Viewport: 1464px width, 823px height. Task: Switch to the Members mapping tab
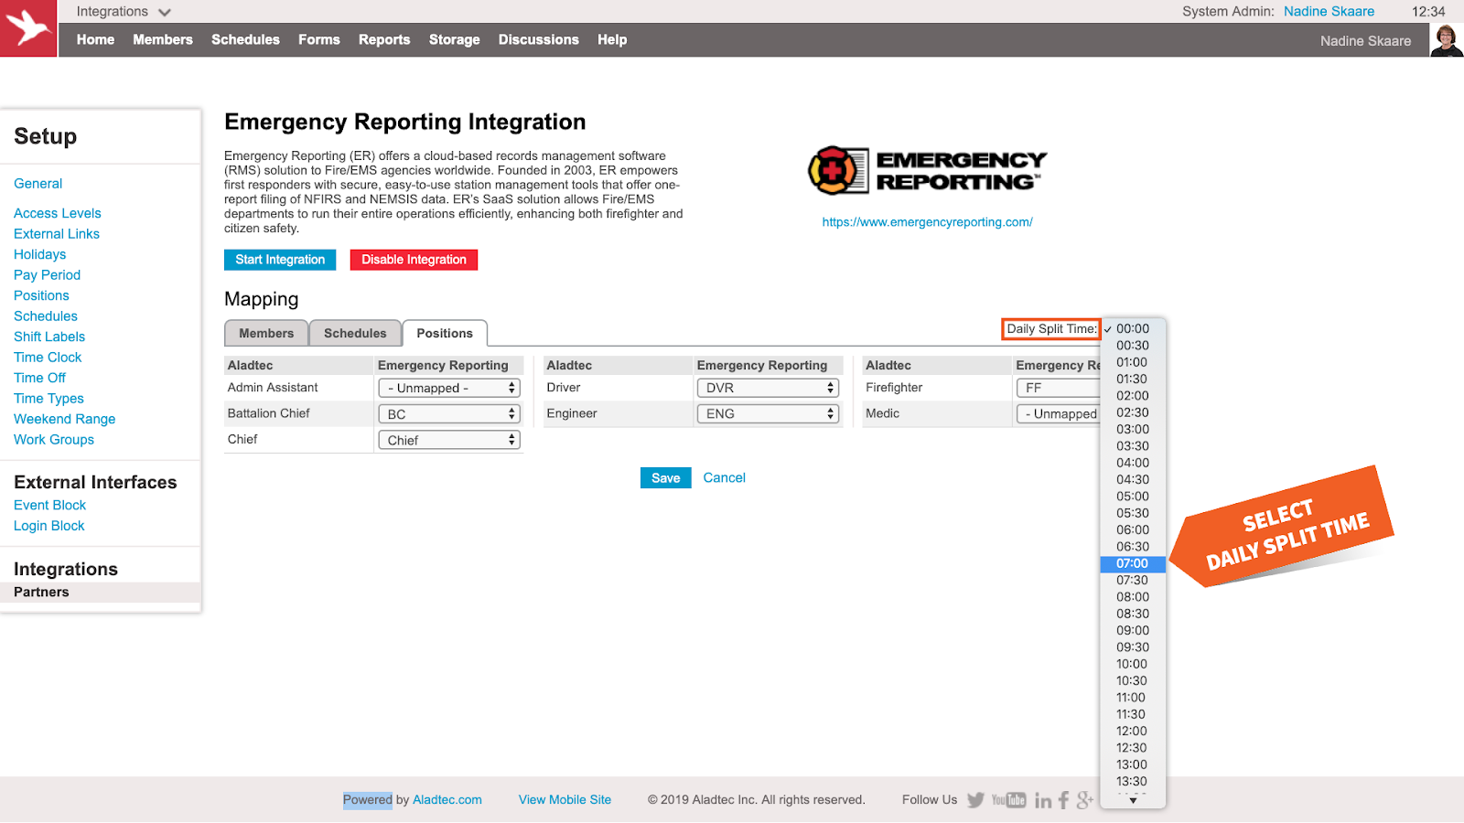[x=266, y=334]
